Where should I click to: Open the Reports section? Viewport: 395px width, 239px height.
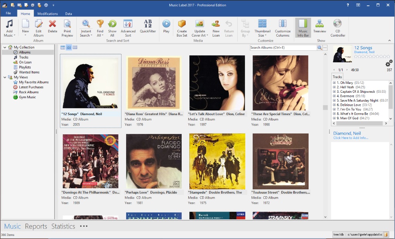point(36,226)
